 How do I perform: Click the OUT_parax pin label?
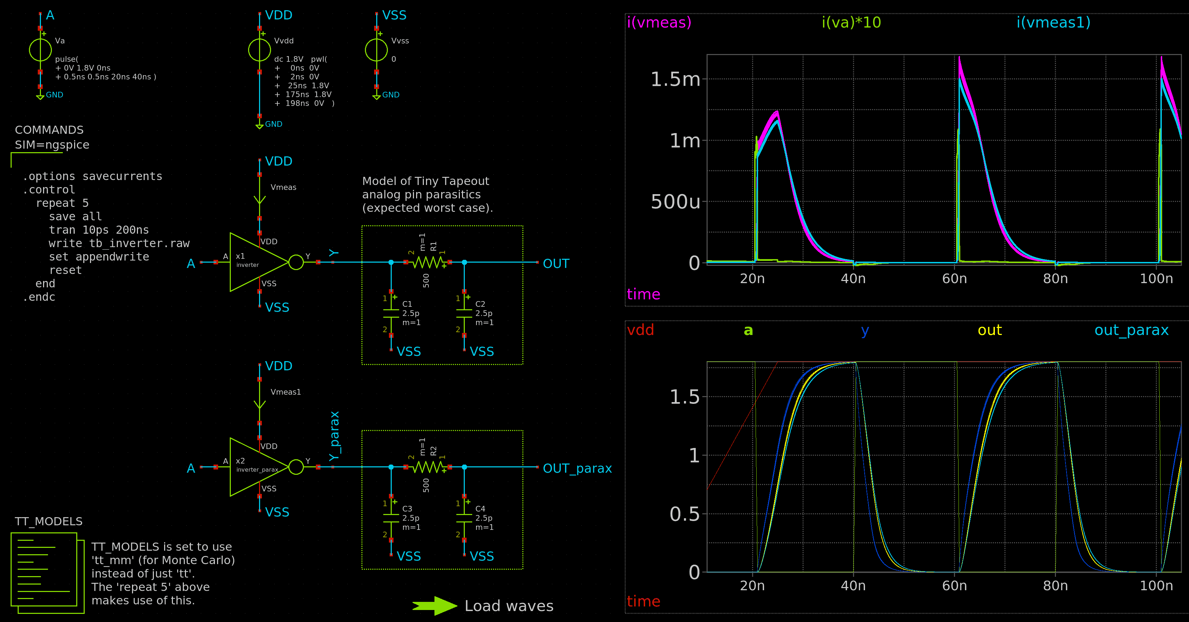[577, 469]
